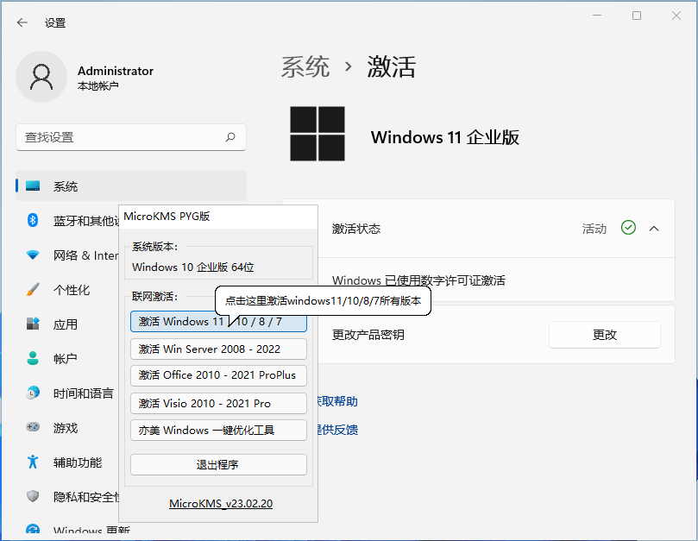
Task: Open 亦美 Windows 一键优化工具
Action: pos(218,430)
